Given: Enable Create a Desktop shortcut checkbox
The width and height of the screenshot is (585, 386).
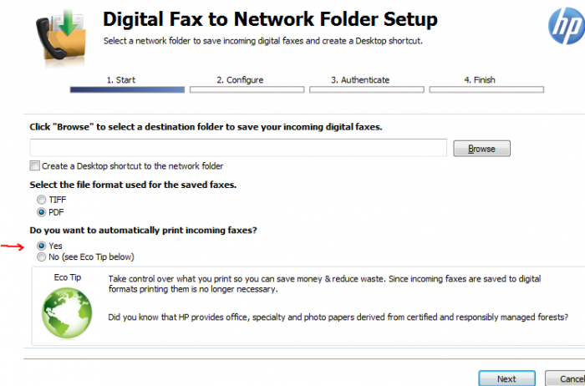Looking at the screenshot, I should (x=34, y=166).
